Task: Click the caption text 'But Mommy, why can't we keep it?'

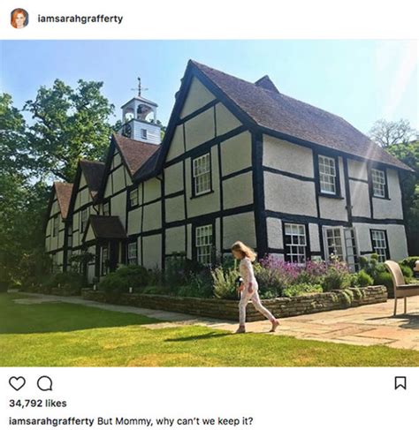Action: [175, 421]
